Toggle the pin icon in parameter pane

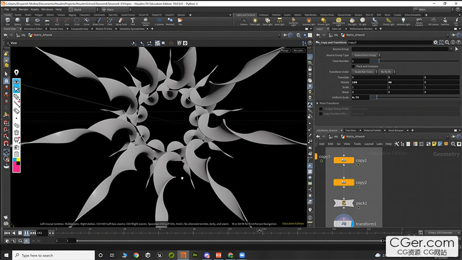[454, 35]
